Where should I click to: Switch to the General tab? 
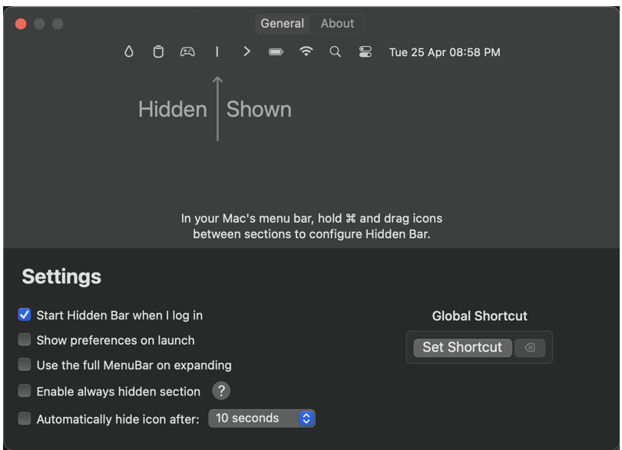coord(282,23)
